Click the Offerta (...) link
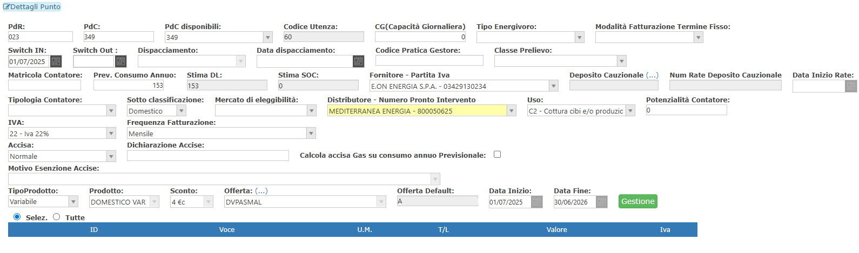Screen dimensions: 859x253 click(261, 191)
